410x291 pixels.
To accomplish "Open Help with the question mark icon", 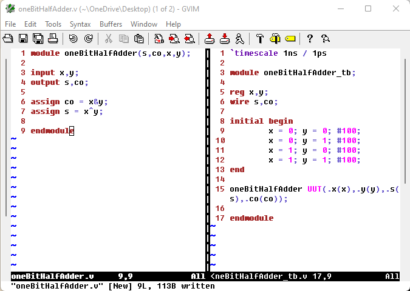I will coord(310,39).
